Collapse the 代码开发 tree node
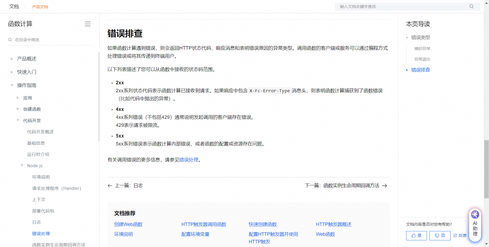This screenshot has height=247, width=489. [18, 120]
